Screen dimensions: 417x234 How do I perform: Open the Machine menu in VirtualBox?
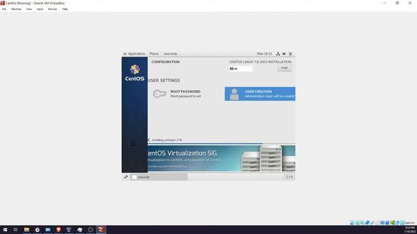coord(16,9)
